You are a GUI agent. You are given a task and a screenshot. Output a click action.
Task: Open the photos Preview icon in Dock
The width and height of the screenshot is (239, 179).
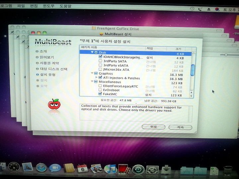tap(97, 169)
